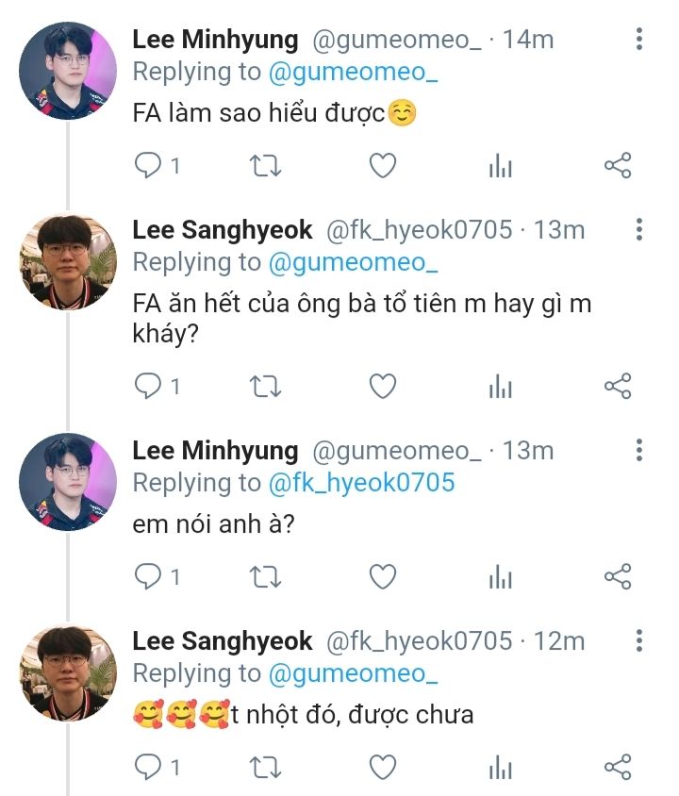Screen dimensions: 679x796
Task: View analytics of the "em nói anh à?" tweet
Action: pyautogui.click(x=500, y=577)
